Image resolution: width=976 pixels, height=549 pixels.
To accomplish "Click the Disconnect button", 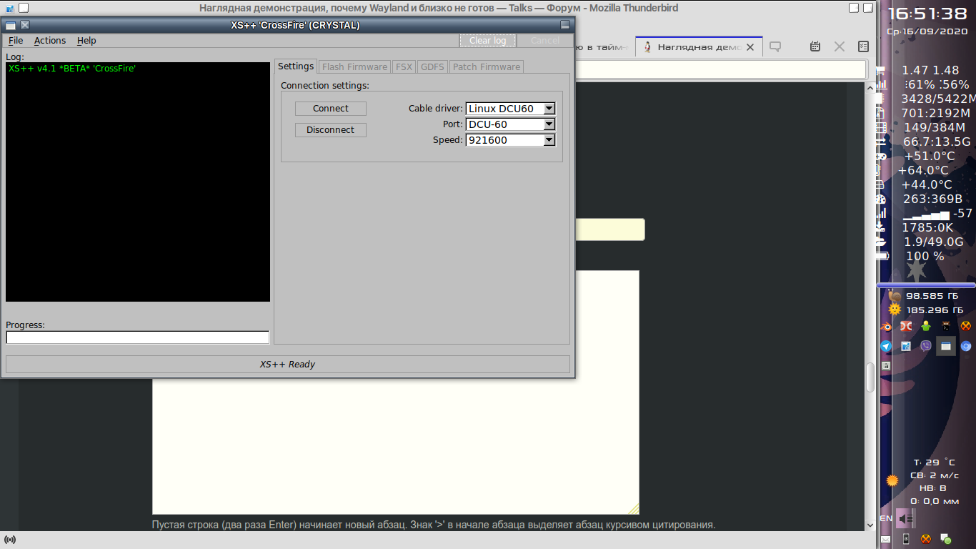I will pyautogui.click(x=331, y=130).
